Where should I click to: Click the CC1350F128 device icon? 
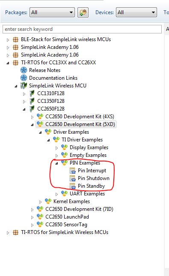(32, 101)
